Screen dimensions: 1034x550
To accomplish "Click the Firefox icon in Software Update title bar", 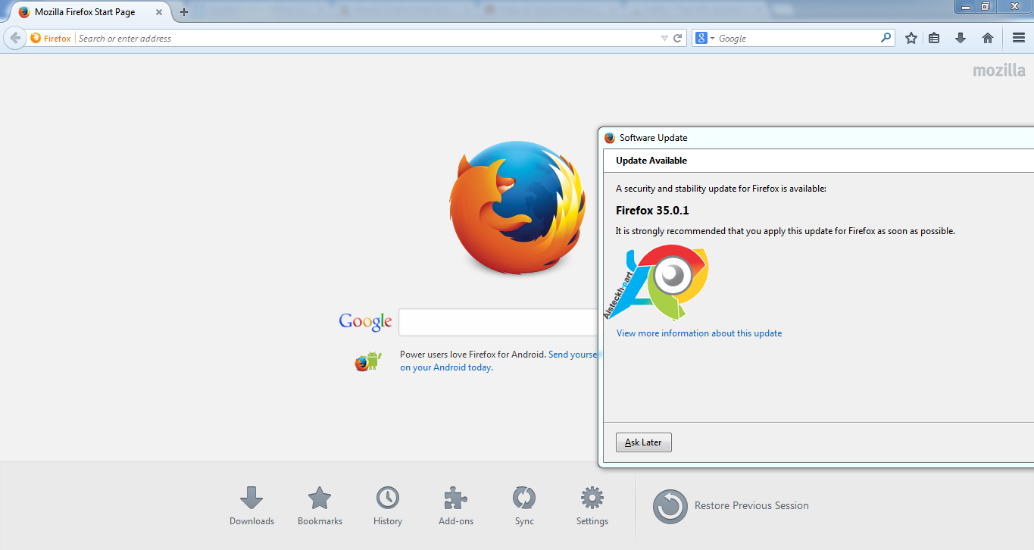I will pyautogui.click(x=610, y=138).
